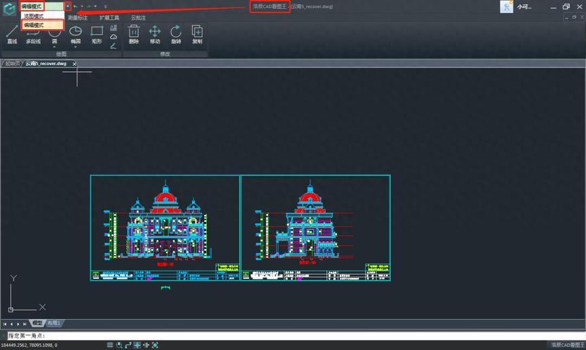
Task: Expand the quick access toolbar customize arrow
Action: (105, 6)
